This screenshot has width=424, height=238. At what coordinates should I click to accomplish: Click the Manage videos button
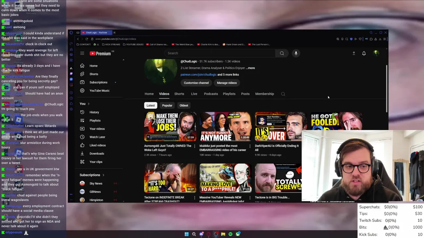(x=227, y=83)
